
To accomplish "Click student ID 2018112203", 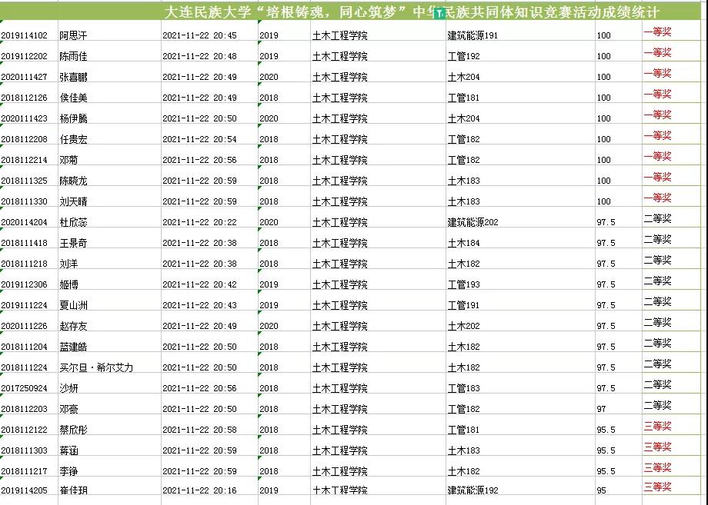I will [x=24, y=409].
